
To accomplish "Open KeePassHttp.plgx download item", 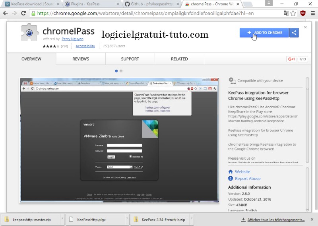I will click(x=95, y=220).
